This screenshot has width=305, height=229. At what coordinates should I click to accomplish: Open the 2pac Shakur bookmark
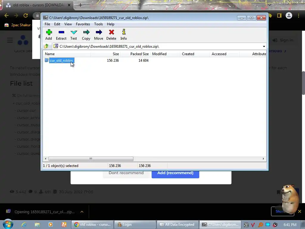pyautogui.click(x=18, y=25)
